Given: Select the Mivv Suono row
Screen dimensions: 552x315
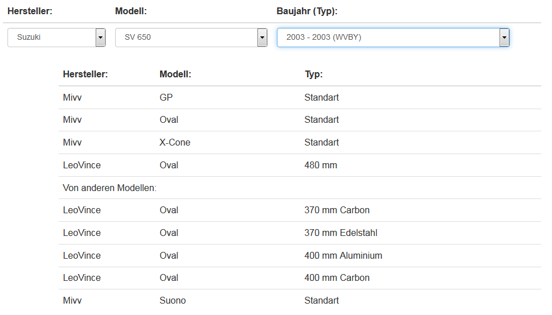Looking at the screenshot, I should pyautogui.click(x=299, y=301).
